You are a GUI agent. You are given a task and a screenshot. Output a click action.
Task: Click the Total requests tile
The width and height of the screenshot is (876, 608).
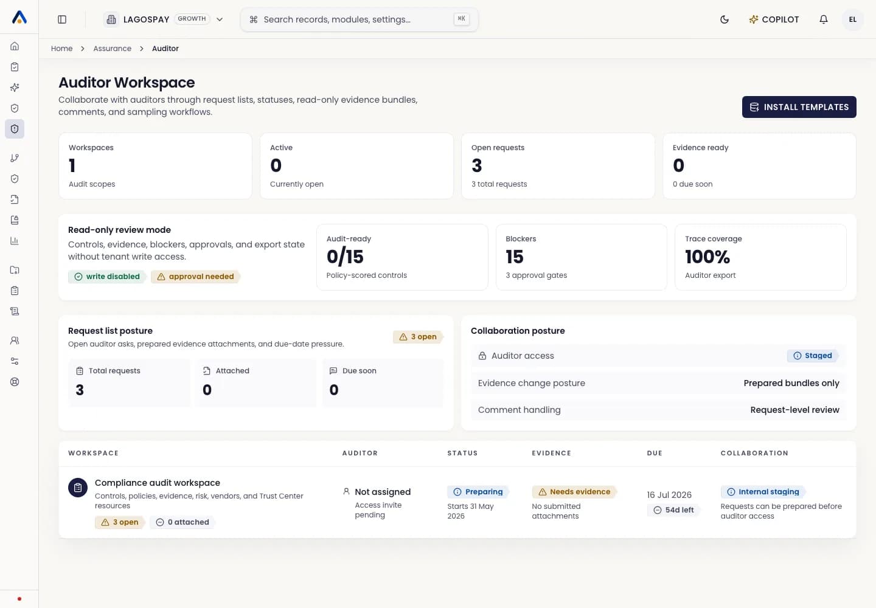129,382
